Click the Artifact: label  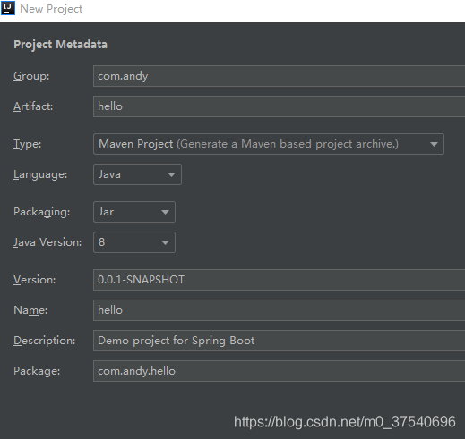[x=33, y=106]
